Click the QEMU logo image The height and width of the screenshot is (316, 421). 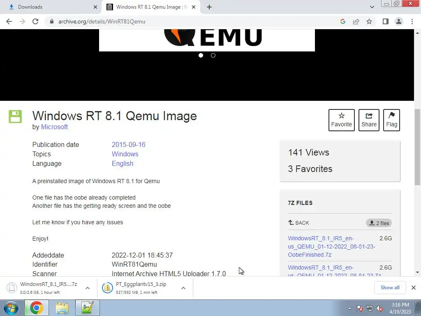point(207,40)
